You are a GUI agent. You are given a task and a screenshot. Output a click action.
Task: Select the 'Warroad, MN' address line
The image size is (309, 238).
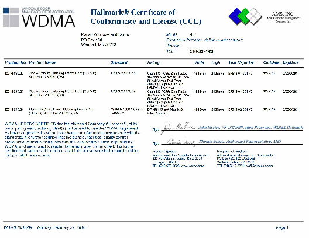98,45
